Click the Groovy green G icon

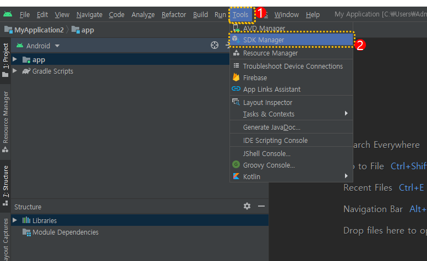(x=236, y=164)
